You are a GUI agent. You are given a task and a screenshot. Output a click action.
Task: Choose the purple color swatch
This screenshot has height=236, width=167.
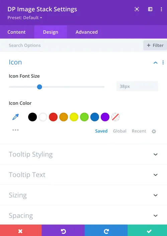(105, 117)
